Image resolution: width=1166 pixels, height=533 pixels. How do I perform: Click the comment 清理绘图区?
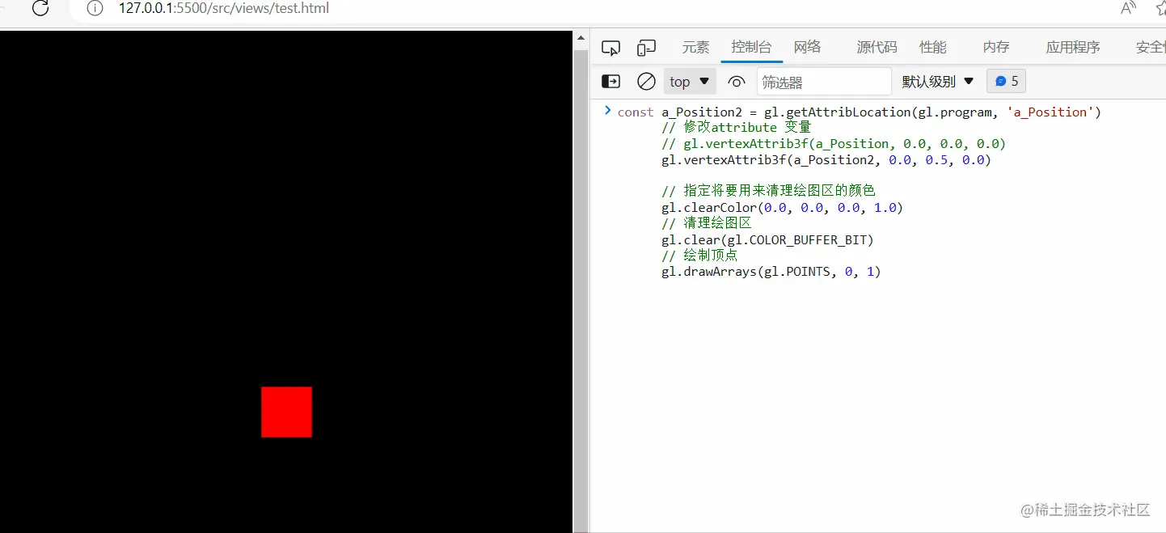point(707,223)
